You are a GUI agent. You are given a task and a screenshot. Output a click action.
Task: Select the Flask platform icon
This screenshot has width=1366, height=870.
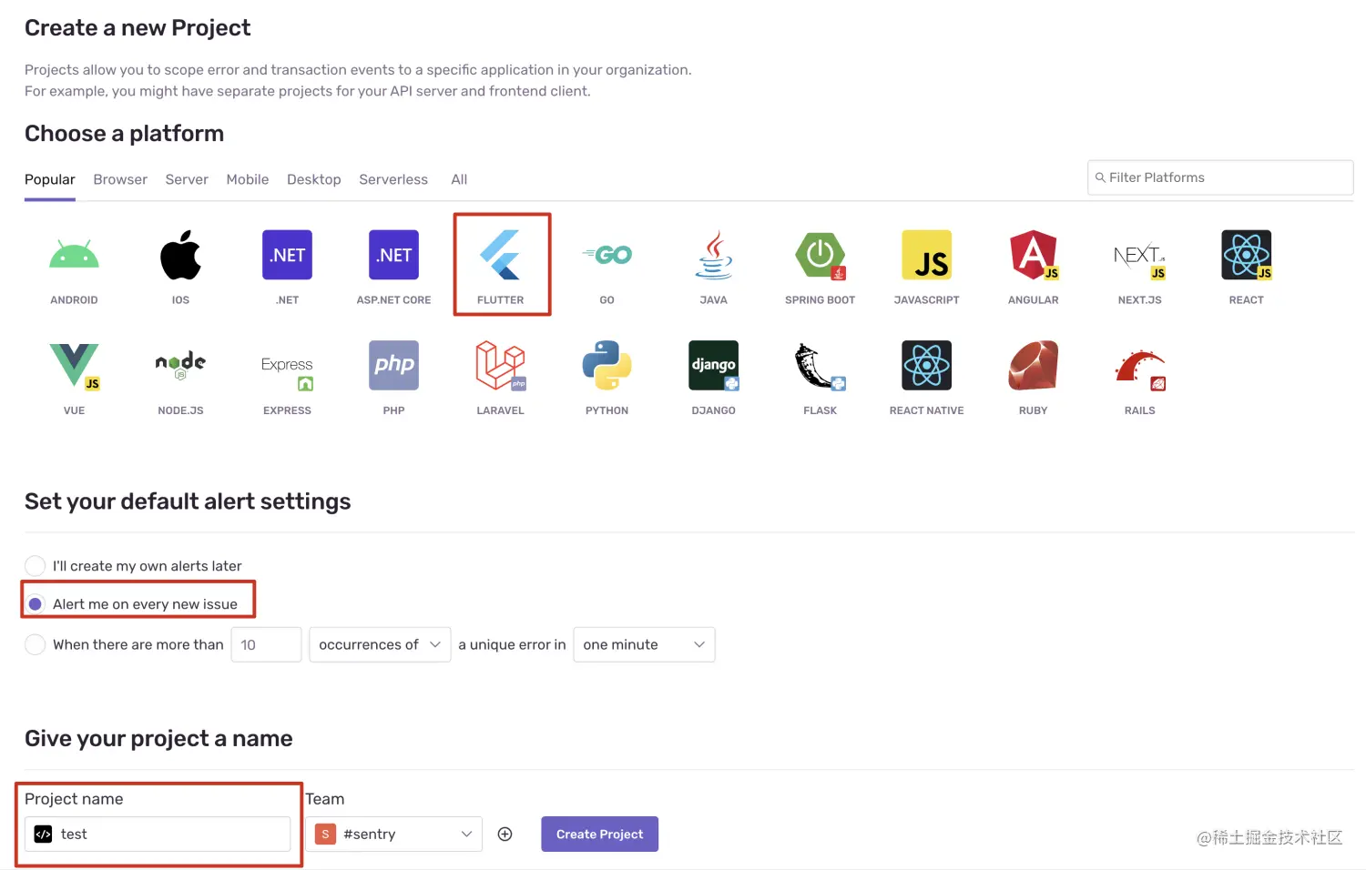click(821, 366)
